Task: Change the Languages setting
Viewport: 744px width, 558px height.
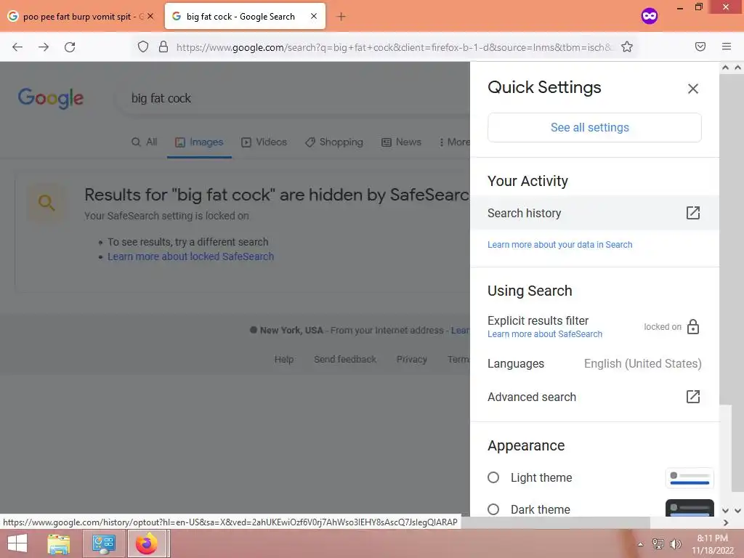Action: click(594, 363)
